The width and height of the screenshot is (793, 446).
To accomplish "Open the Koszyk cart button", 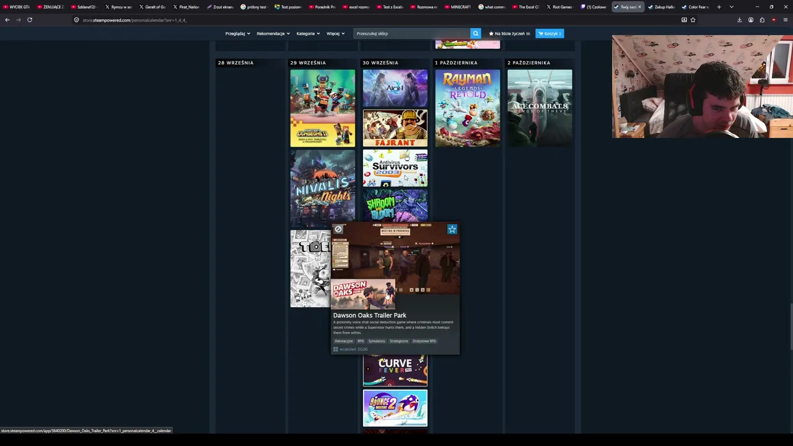I will click(x=550, y=33).
